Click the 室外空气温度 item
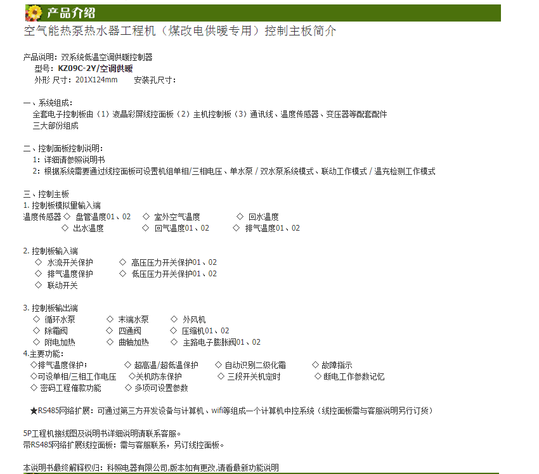The width and height of the screenshot is (539, 474). [177, 217]
